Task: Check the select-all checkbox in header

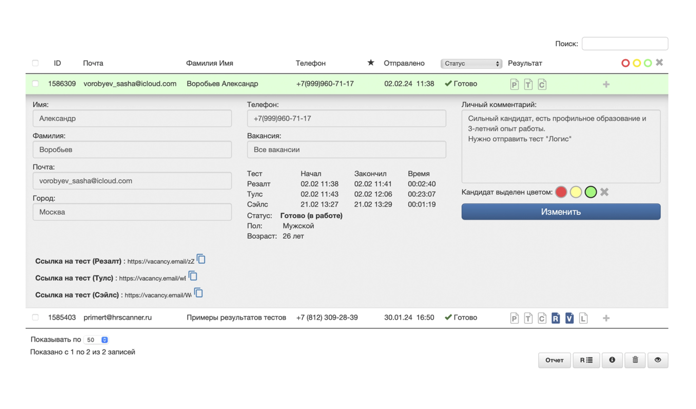Action: pos(35,63)
